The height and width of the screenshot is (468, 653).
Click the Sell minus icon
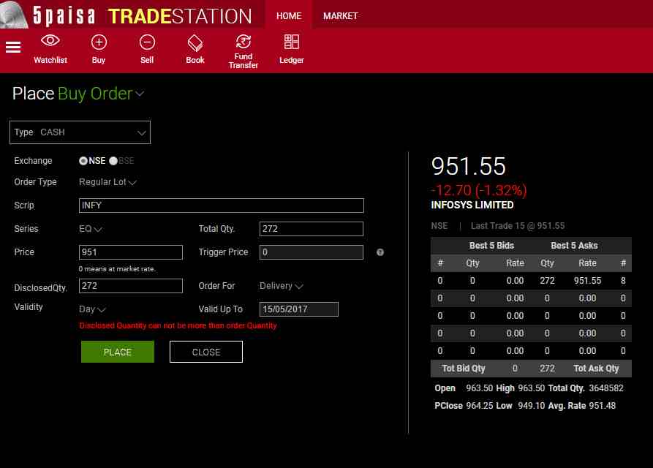click(x=147, y=42)
